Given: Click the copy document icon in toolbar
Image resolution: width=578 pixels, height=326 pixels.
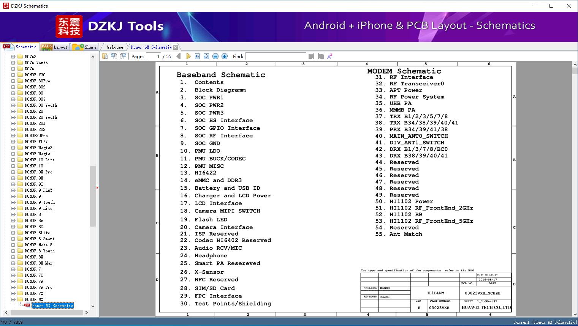Looking at the screenshot, I should tap(105, 56).
